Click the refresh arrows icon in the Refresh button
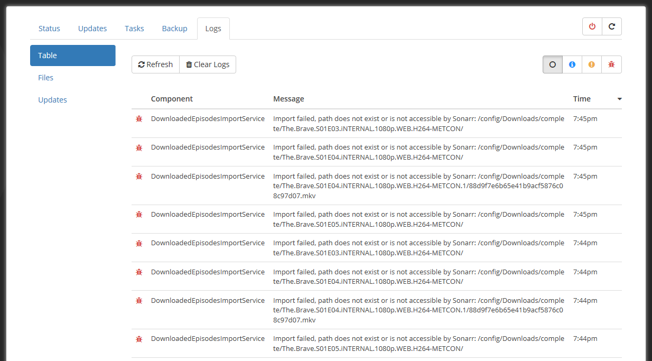The height and width of the screenshot is (361, 652). click(x=141, y=64)
